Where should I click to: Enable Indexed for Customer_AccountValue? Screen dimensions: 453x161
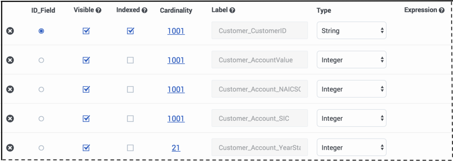click(130, 60)
